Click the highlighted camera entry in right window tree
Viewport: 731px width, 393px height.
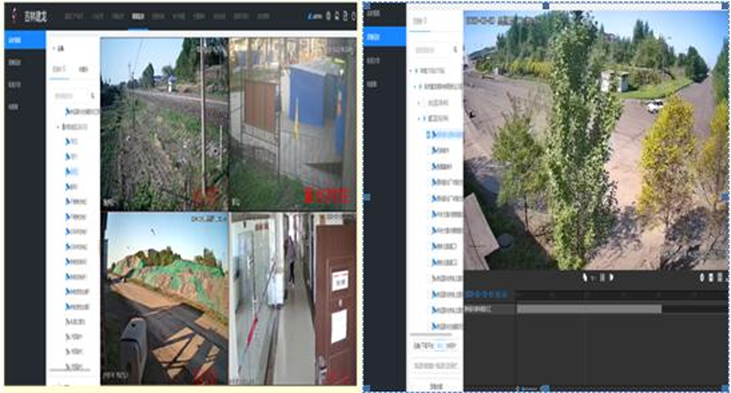tap(448, 134)
